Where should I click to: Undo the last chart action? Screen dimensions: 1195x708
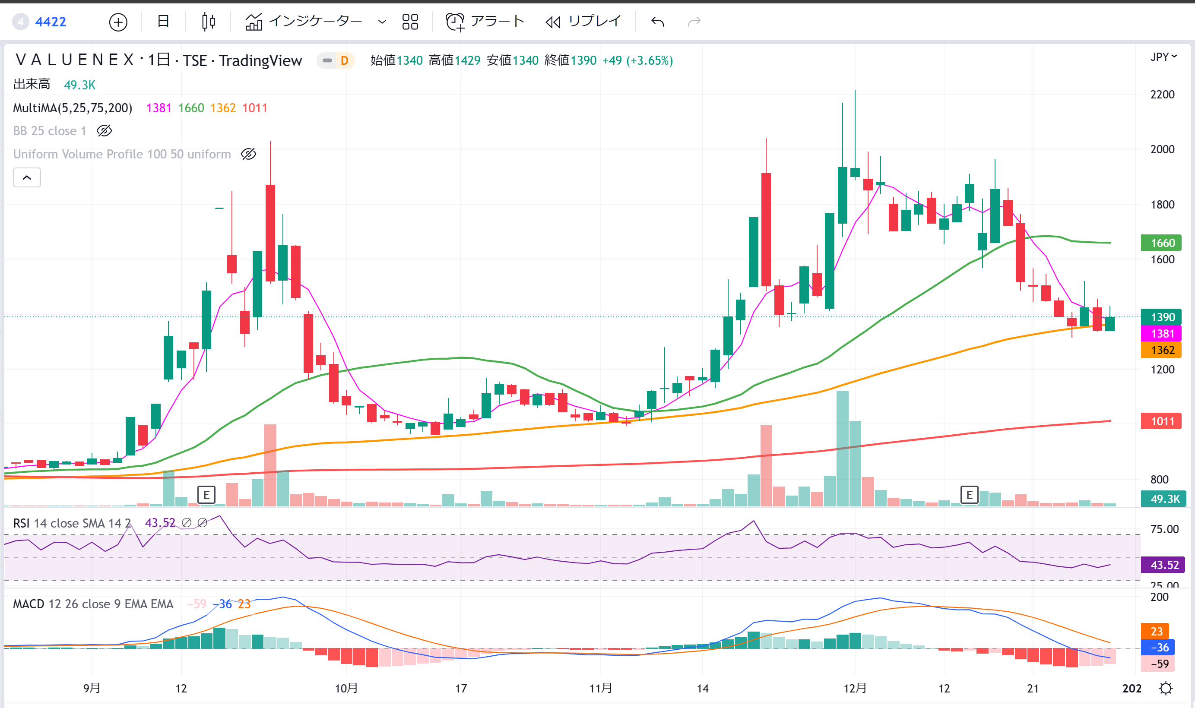(x=658, y=22)
